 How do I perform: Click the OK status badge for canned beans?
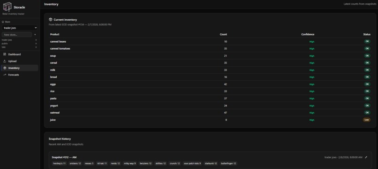pyautogui.click(x=367, y=41)
